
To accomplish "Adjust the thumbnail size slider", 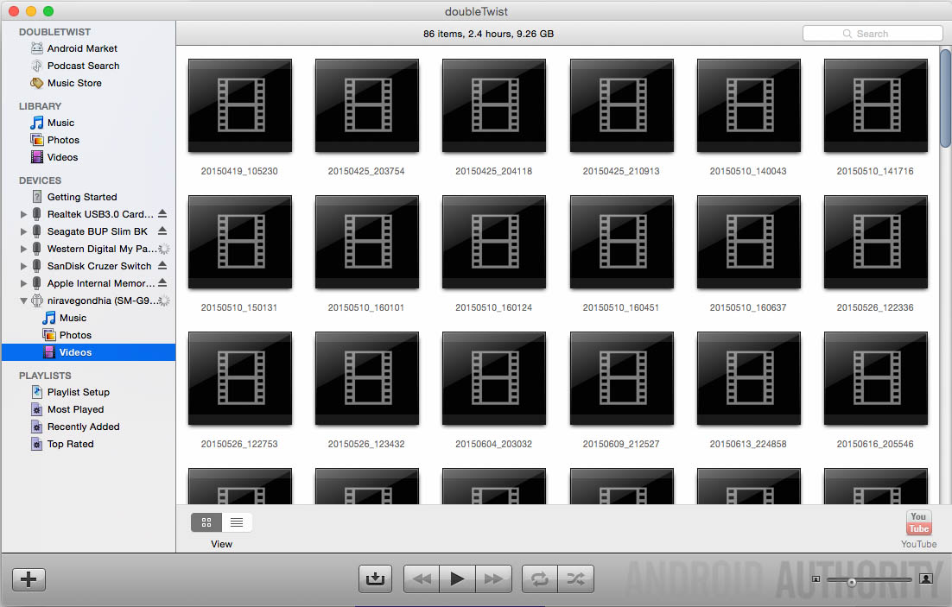I will (x=852, y=582).
